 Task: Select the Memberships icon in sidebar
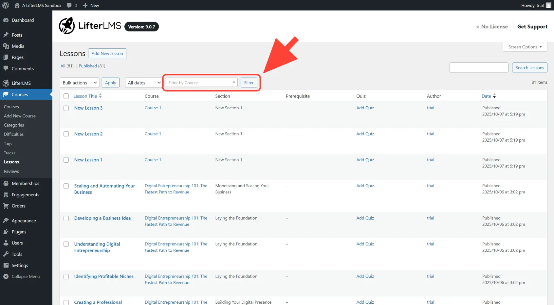[x=7, y=183]
